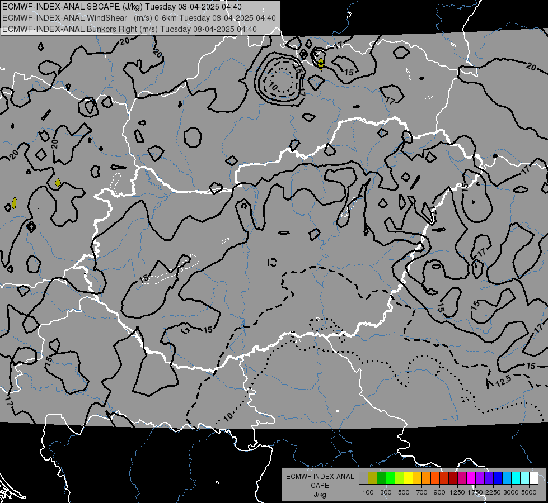Click the WindShear 0-6km title line

point(139,18)
